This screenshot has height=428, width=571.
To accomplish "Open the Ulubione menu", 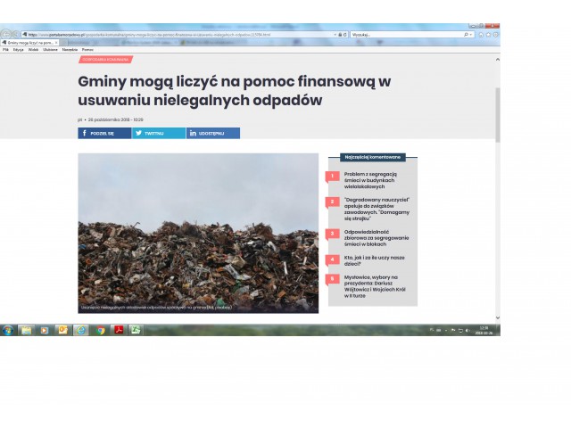I will click(x=51, y=49).
